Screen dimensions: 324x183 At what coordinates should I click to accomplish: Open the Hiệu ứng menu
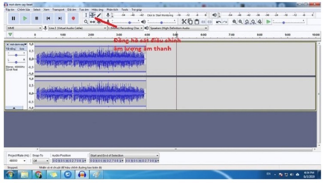coord(97,9)
